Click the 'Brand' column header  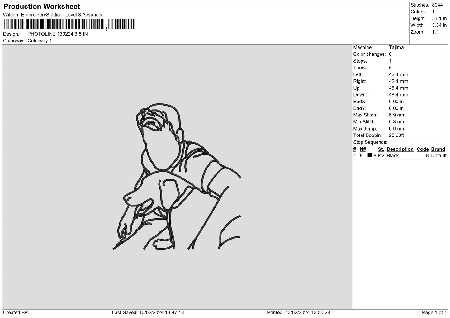point(438,149)
